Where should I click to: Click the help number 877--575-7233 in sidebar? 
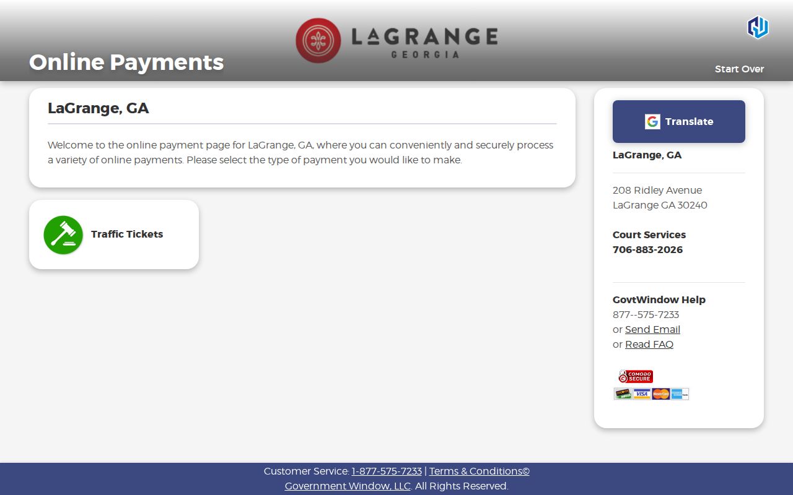646,315
